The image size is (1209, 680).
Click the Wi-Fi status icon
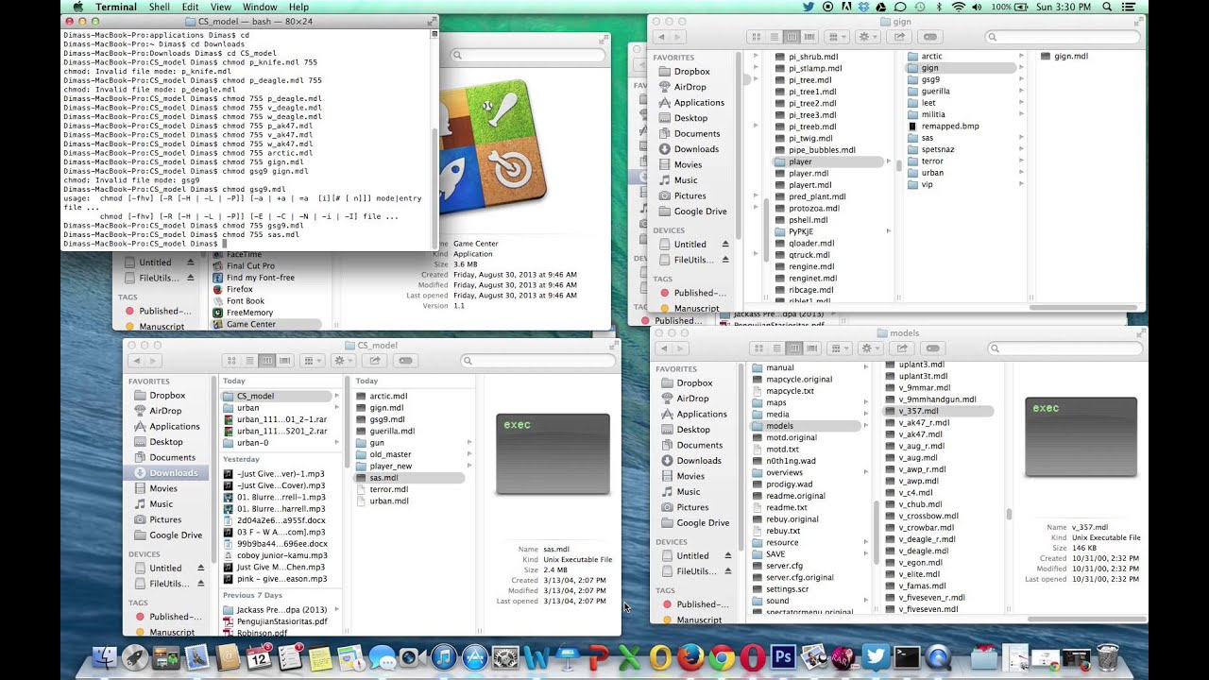click(959, 7)
